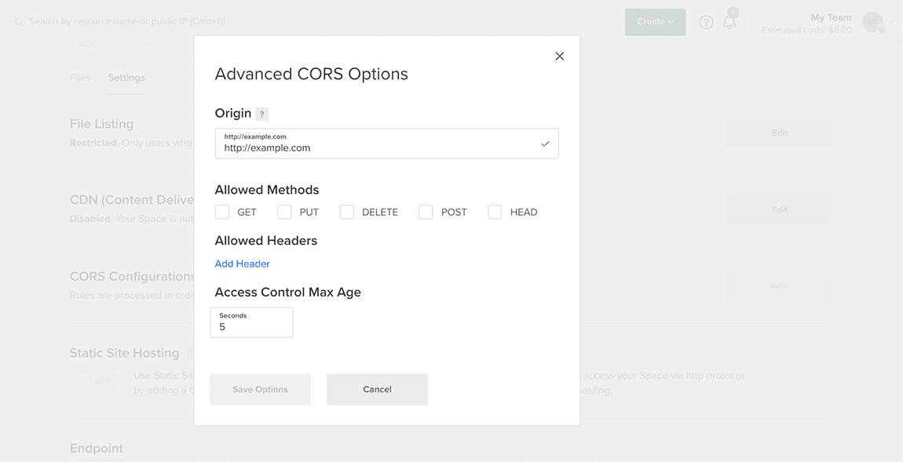
Task: Click the Allowed Headers heading
Action: pyautogui.click(x=266, y=241)
